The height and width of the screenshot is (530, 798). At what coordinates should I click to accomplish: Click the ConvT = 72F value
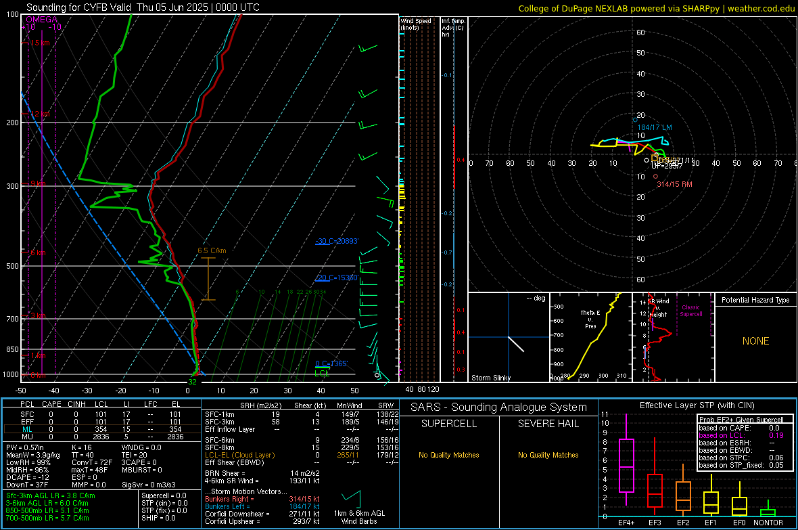[x=91, y=462]
